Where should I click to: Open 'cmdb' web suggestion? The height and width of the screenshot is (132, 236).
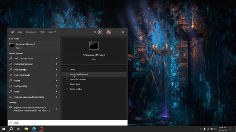[x=16, y=92]
